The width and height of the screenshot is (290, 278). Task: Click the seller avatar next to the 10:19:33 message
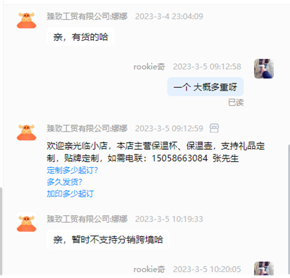click(27, 223)
